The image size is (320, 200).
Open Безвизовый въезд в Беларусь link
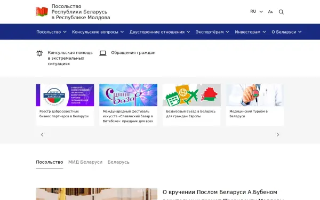pyautogui.click(x=190, y=114)
